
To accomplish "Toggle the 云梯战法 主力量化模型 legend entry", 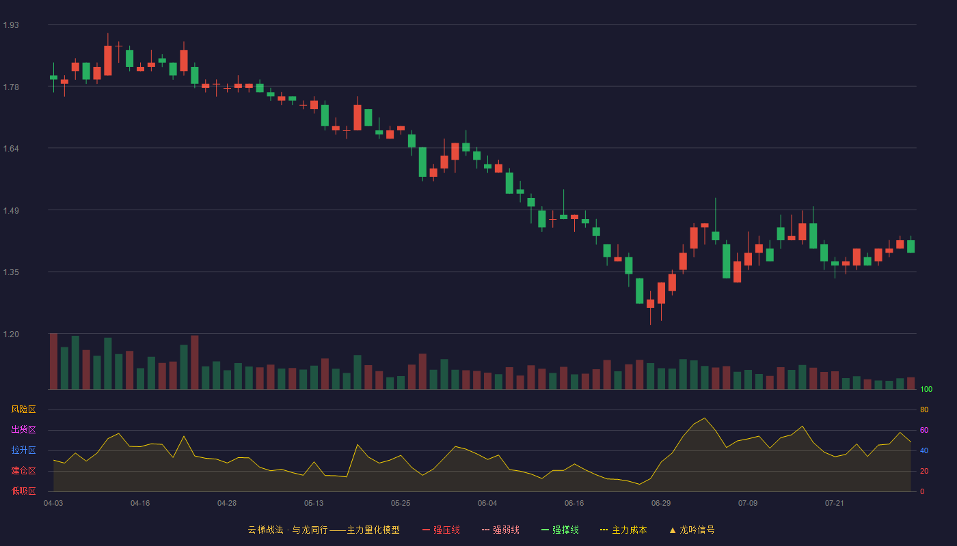I will point(323,530).
